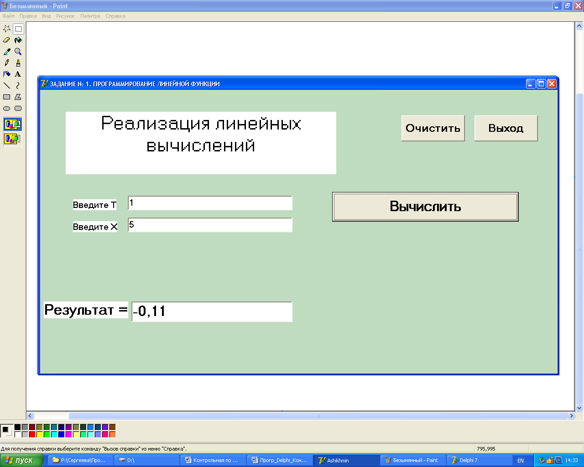Image resolution: width=584 pixels, height=467 pixels.
Task: Select the cyan palette color
Action: click(54, 435)
